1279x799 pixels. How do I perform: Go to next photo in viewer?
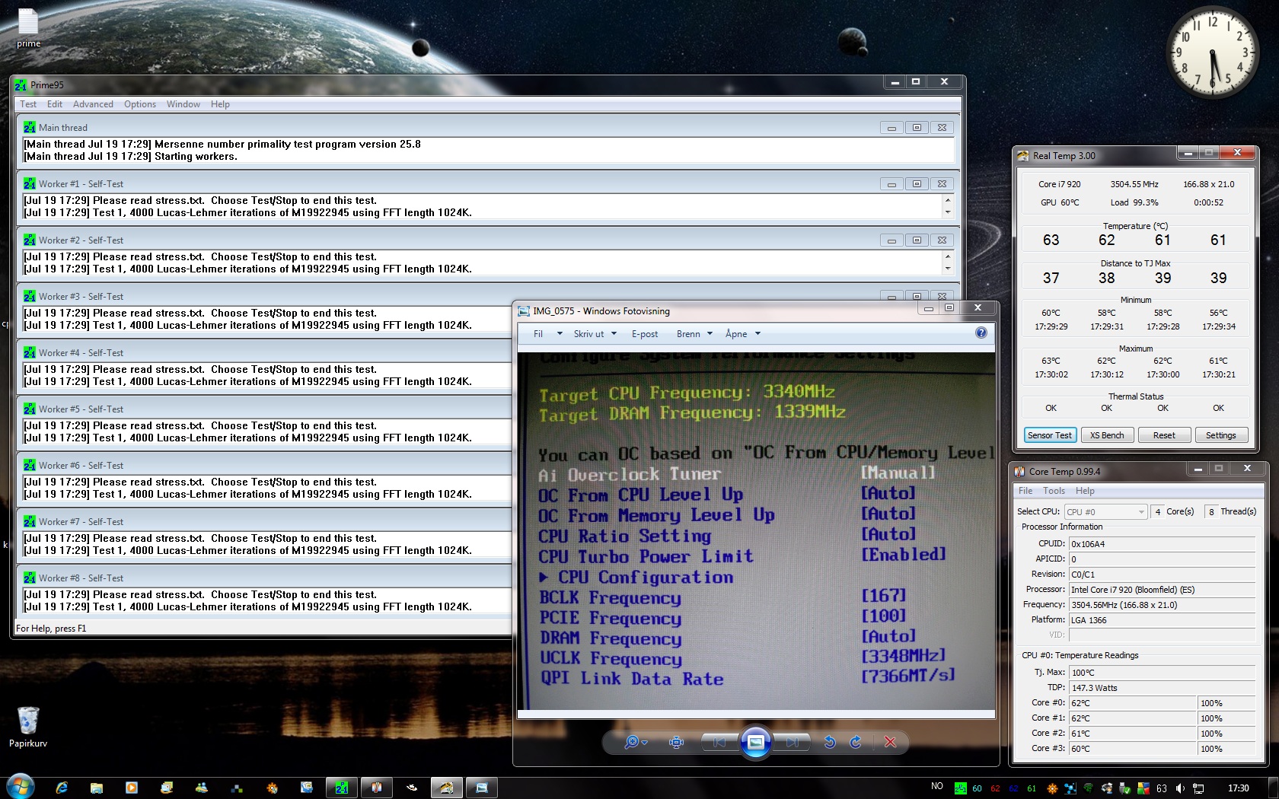[x=792, y=742]
